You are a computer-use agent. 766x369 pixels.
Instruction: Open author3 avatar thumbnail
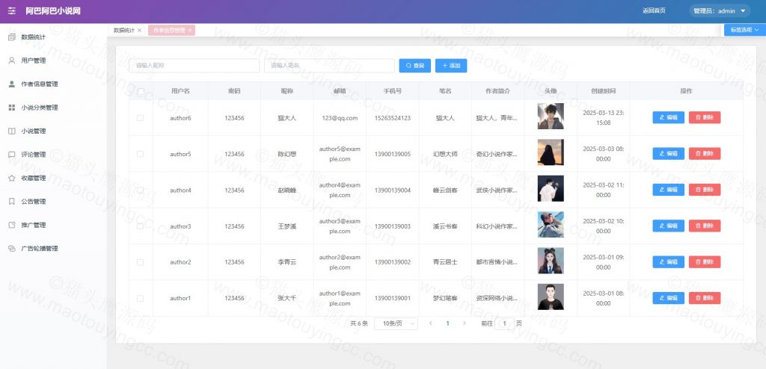(x=551, y=225)
